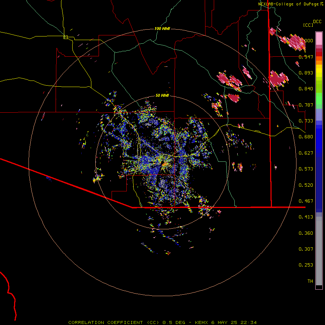Click the DCC product label

(317, 22)
